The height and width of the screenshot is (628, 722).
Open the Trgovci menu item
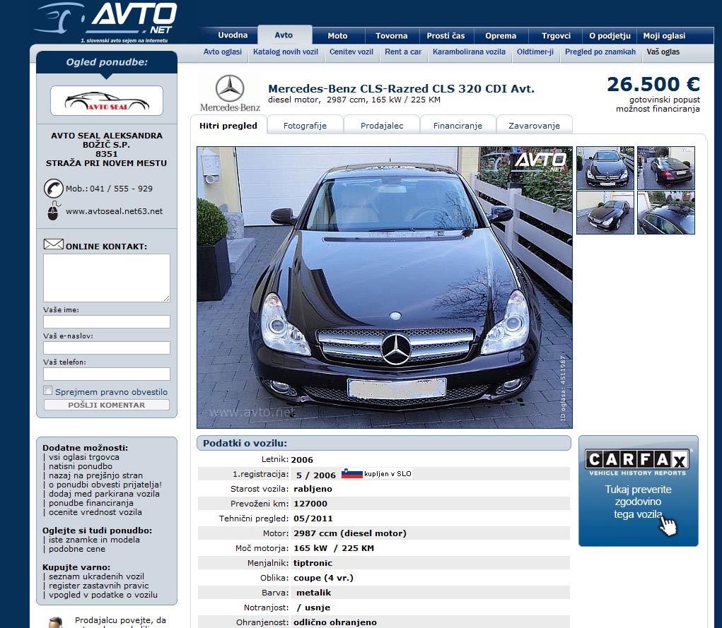point(556,36)
